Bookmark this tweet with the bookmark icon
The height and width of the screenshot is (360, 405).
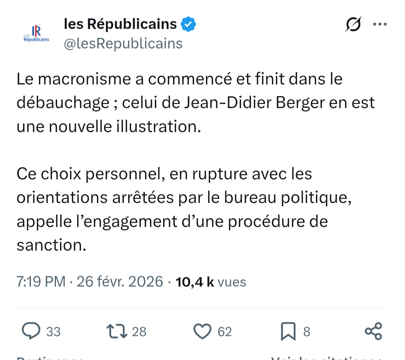pyautogui.click(x=288, y=331)
